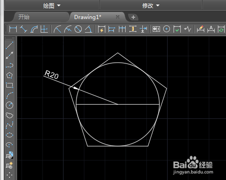Expand the 修改 panel dropdown

151,6
